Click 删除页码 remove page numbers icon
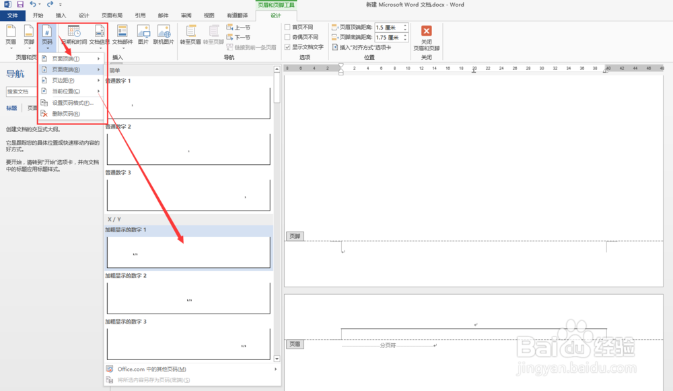 pyautogui.click(x=44, y=114)
